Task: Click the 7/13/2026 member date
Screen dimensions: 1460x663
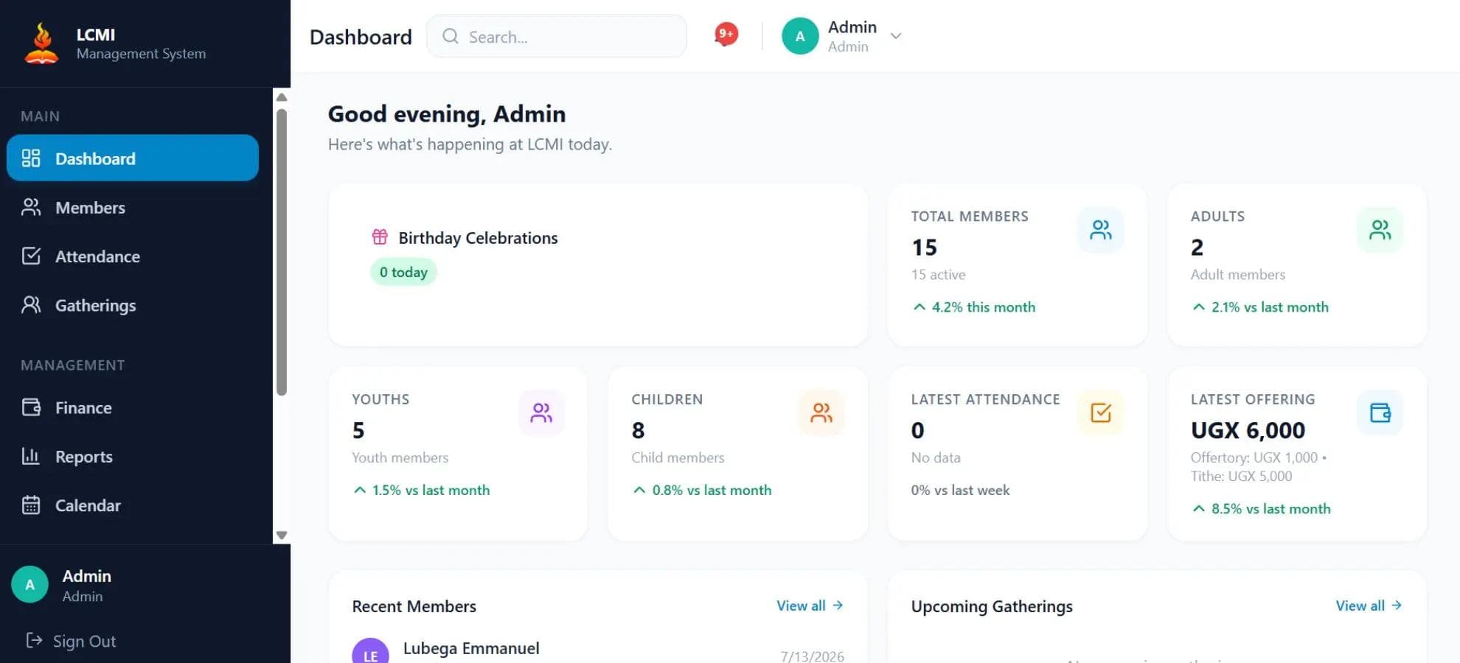Action: click(x=812, y=656)
